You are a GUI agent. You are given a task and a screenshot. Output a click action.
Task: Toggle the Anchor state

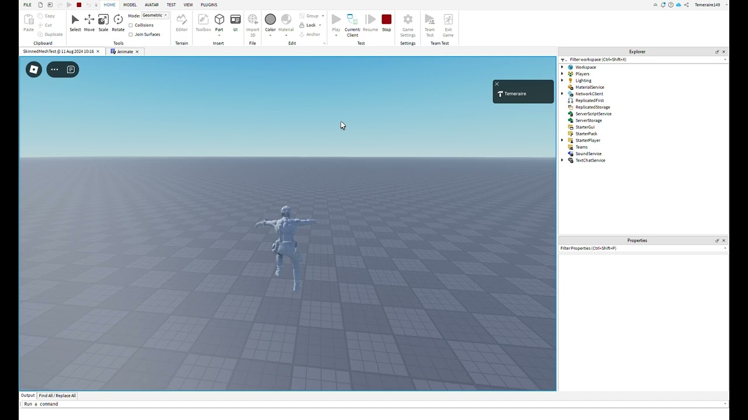point(311,34)
